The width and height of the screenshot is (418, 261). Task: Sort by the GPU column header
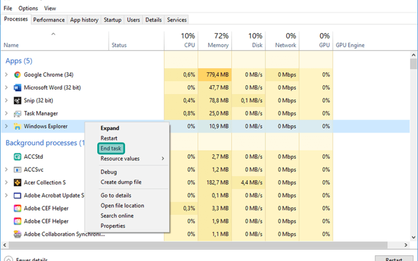(316, 41)
